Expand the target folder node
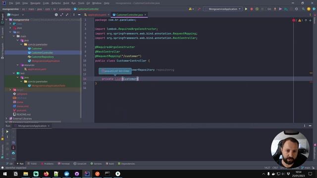This screenshot has height=178, width=317. pos(10,89)
